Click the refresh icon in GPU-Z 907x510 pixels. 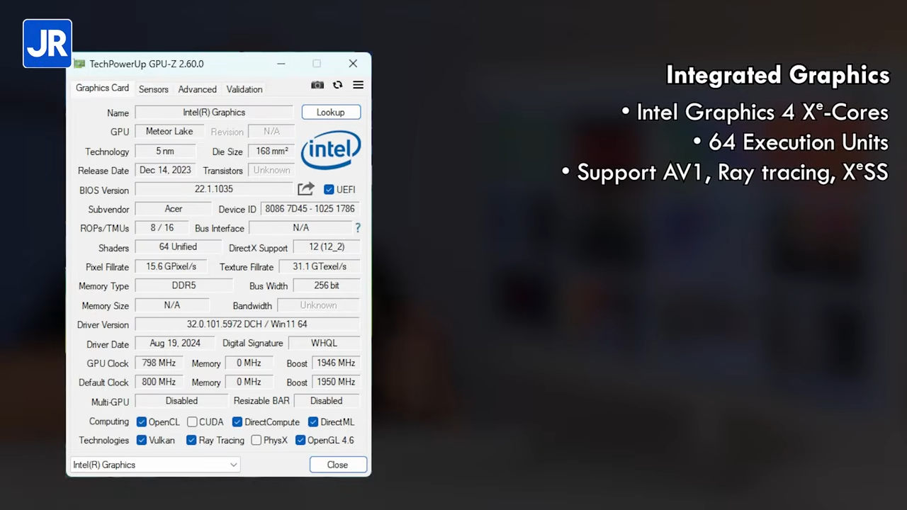click(x=338, y=85)
